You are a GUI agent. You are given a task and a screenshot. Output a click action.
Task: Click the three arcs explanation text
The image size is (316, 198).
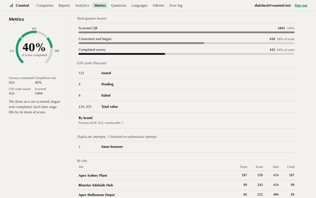click(34, 107)
